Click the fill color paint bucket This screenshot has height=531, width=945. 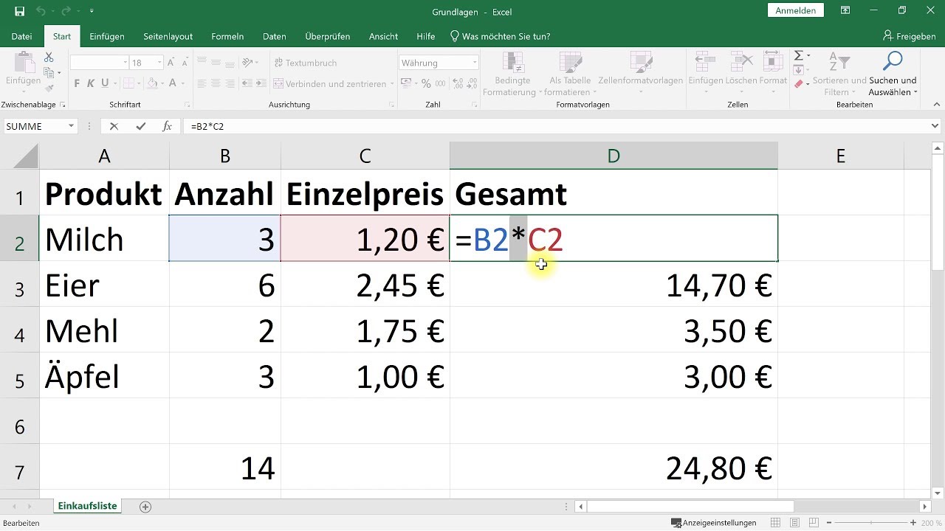(152, 83)
